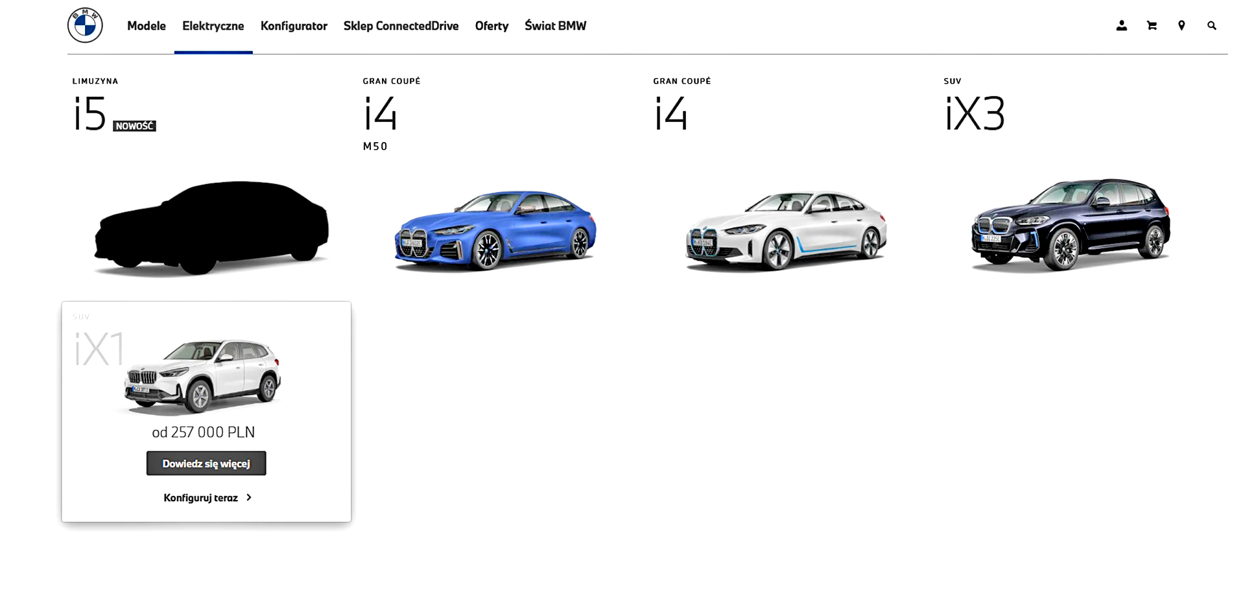Click the SUV label above iX3
1245x594 pixels.
952,81
